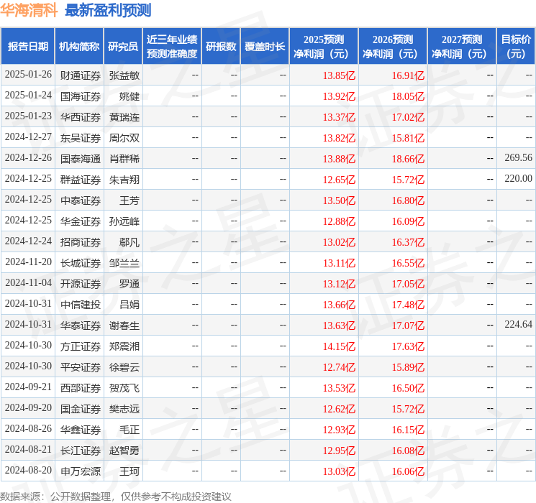This screenshot has height=503, width=536.
Task: Click analyst name 周尔双
Action: click(124, 138)
